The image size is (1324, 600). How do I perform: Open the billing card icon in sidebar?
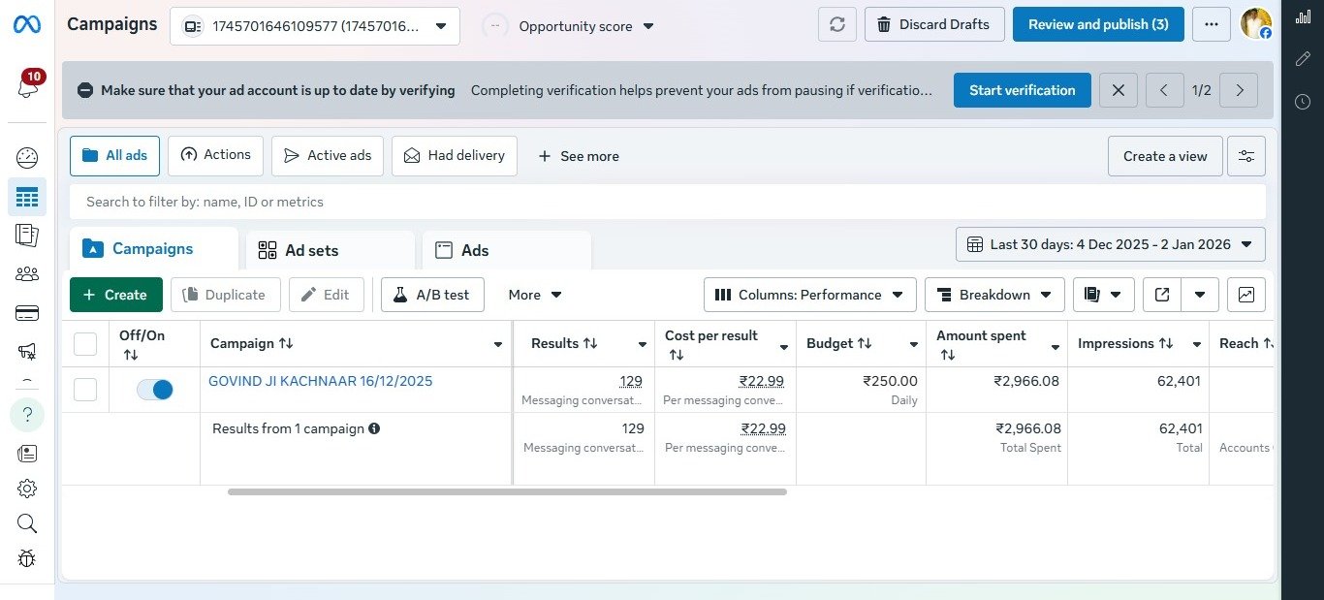[27, 313]
